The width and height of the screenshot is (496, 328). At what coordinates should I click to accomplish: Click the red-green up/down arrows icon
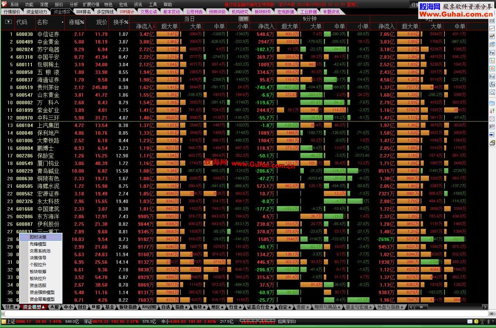[x=492, y=111]
